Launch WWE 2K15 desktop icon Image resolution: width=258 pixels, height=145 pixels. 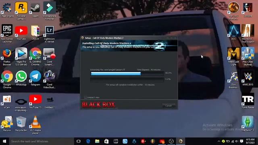(x=248, y=79)
